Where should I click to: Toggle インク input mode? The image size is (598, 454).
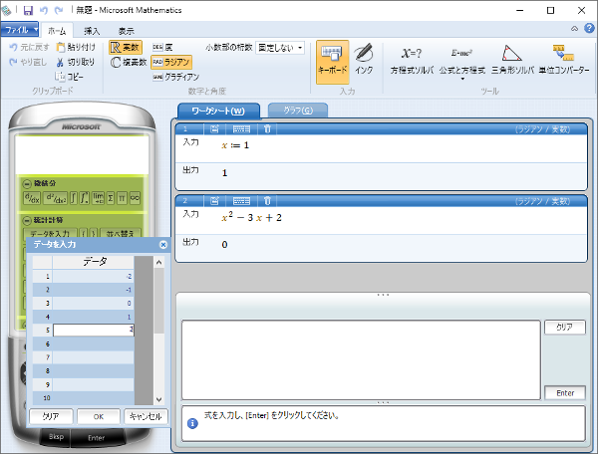click(x=364, y=60)
